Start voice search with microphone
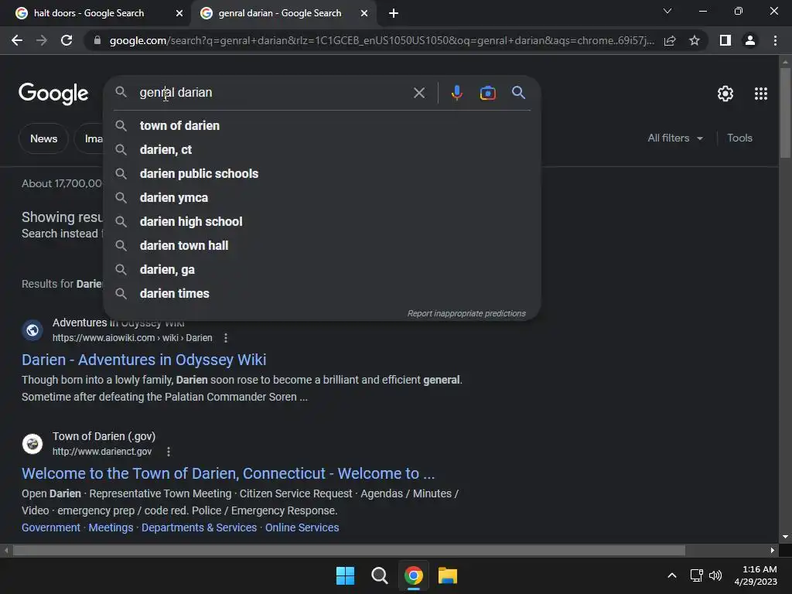The height and width of the screenshot is (594, 792). [x=456, y=93]
